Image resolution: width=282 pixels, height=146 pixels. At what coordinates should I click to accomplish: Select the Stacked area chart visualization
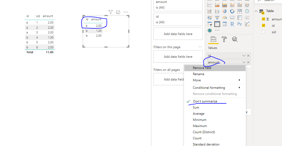point(225,5)
